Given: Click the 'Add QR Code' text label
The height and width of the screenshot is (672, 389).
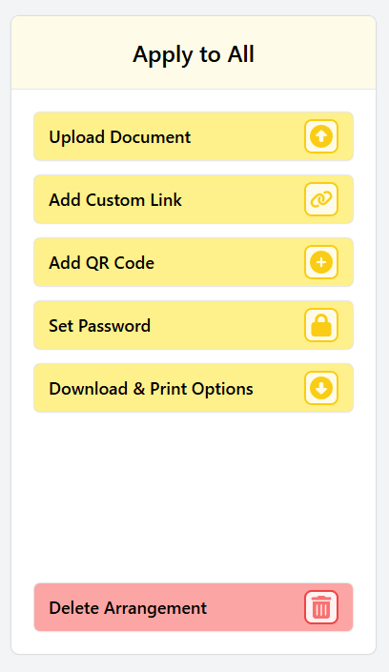Looking at the screenshot, I should 102,263.
